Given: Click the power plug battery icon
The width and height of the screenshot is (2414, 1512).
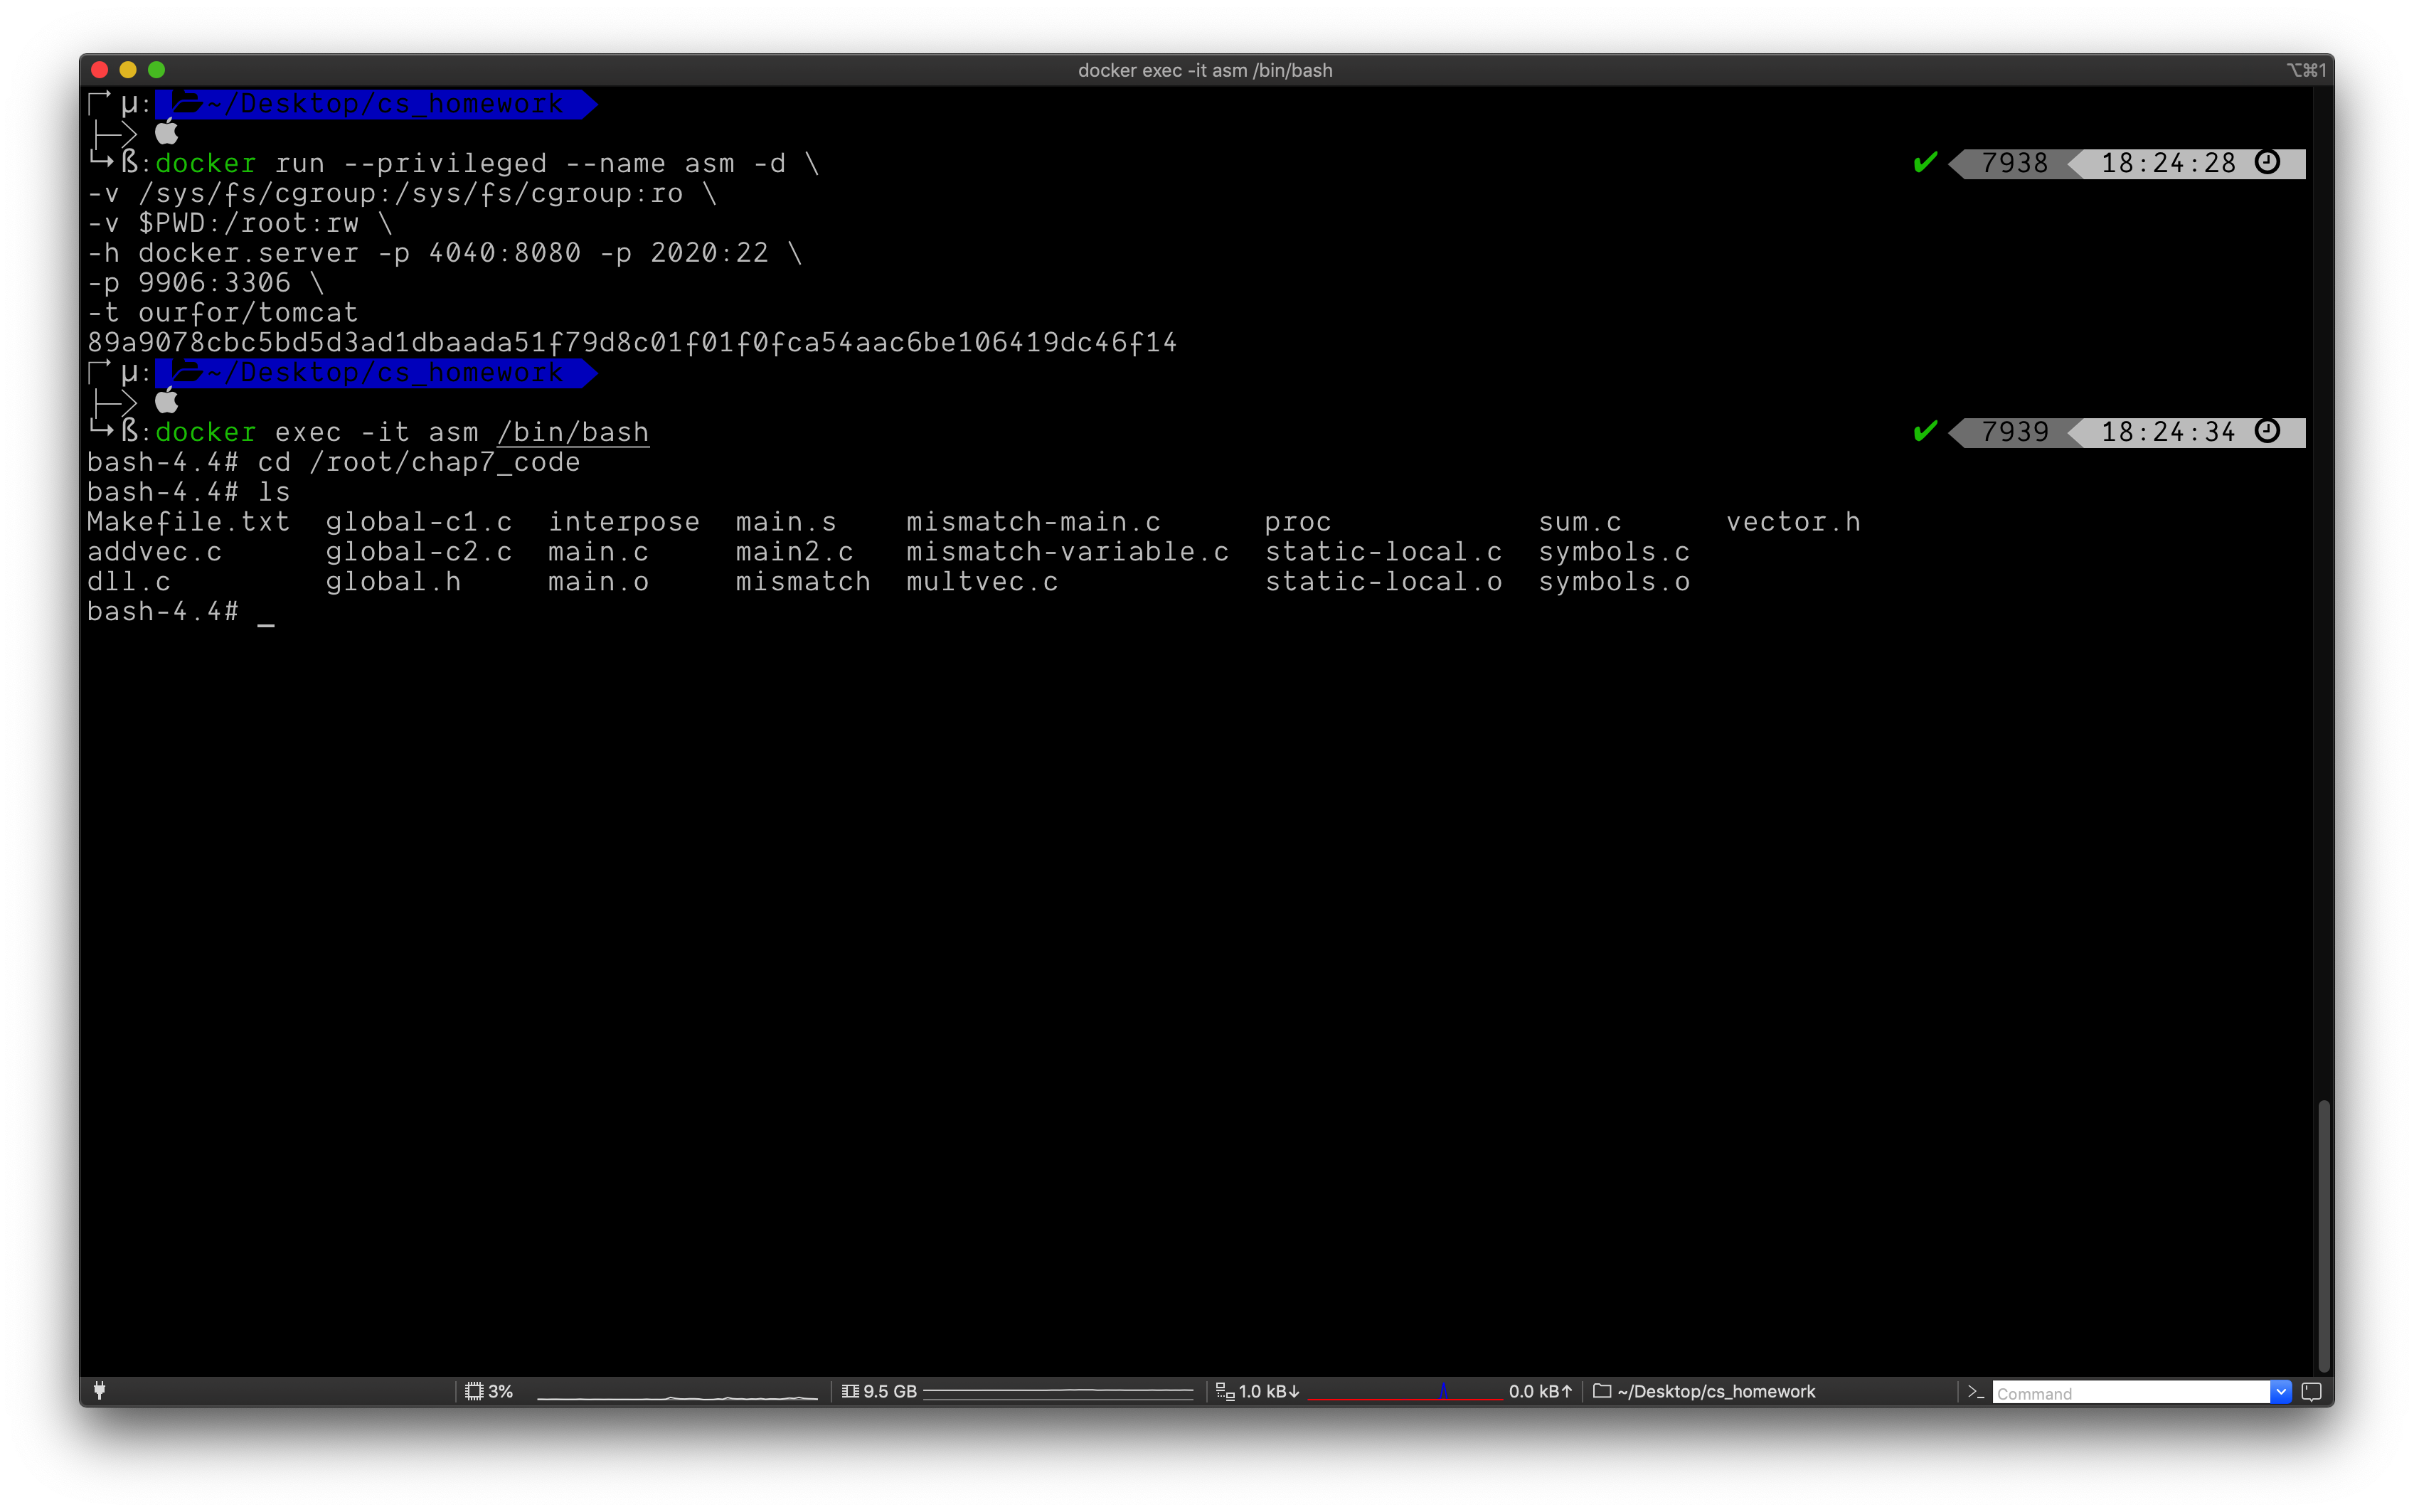Looking at the screenshot, I should (99, 1390).
